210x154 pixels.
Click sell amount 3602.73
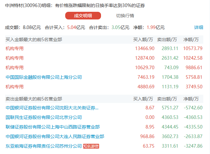(x=170, y=136)
